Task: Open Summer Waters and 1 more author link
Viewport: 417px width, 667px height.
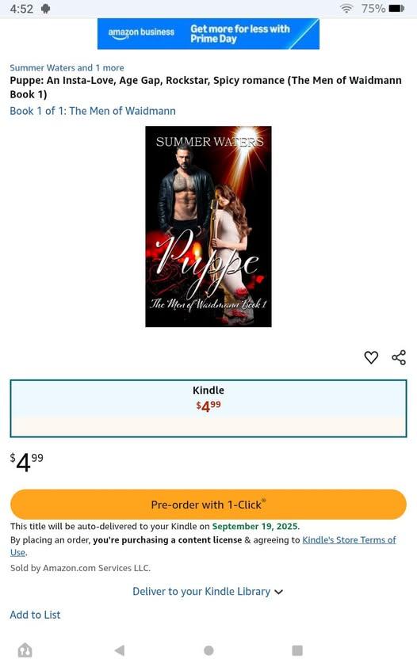Action: tap(67, 67)
